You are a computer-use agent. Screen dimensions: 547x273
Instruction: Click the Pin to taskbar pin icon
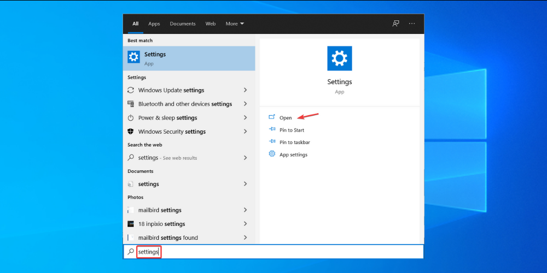272,142
